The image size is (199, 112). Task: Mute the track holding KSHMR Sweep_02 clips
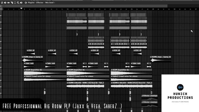(1, 61)
